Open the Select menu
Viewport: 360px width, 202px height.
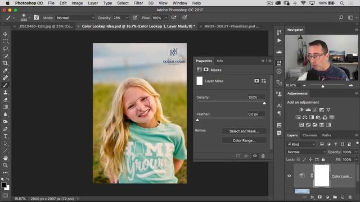[123, 3]
